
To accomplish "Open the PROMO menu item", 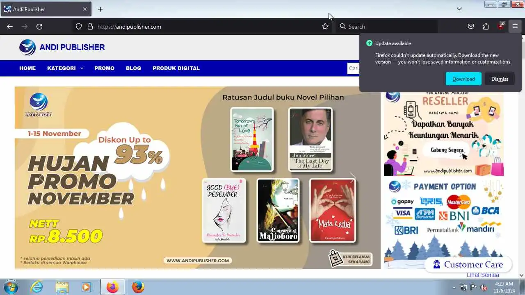I will point(104,68).
